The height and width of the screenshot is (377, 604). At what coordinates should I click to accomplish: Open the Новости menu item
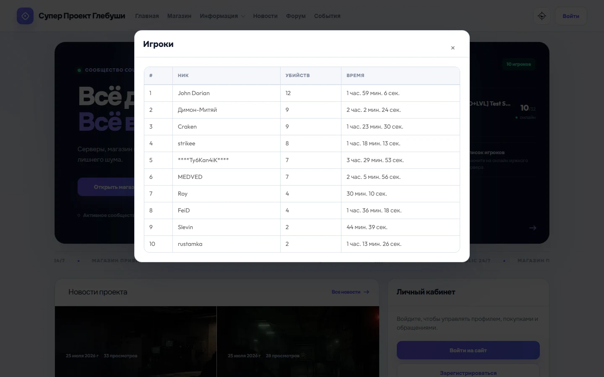click(265, 16)
